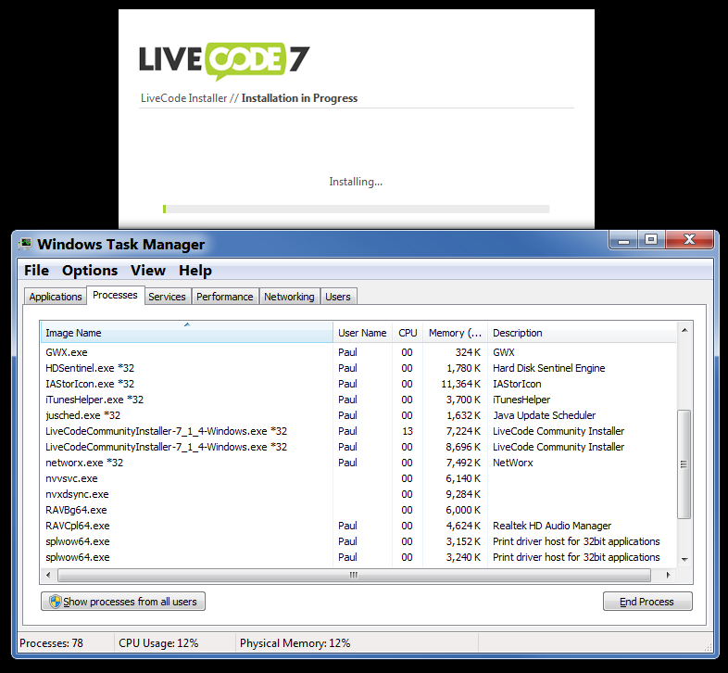Click the 11,364 K memory value

tap(460, 384)
